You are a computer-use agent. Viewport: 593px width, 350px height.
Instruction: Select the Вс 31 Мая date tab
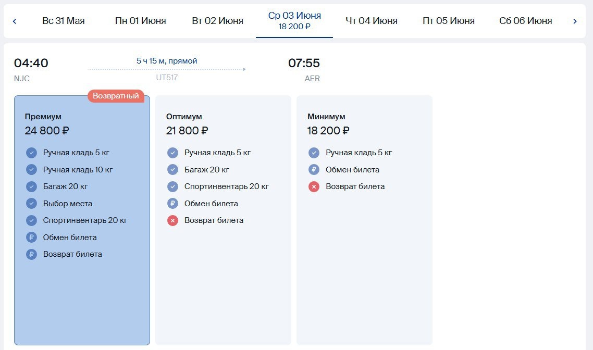(63, 21)
